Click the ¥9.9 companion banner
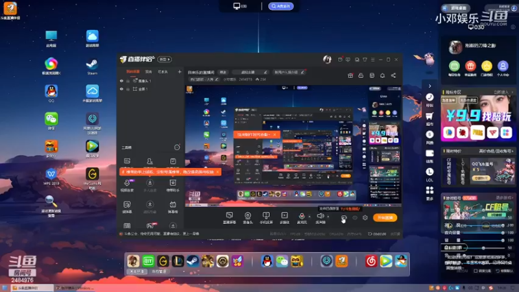The image size is (519, 292). (x=479, y=119)
